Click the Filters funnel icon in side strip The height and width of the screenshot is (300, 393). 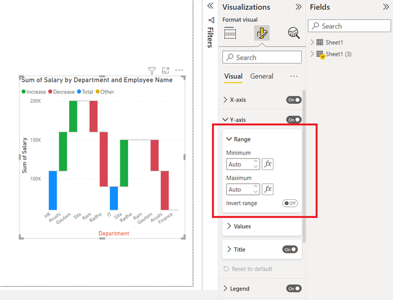(x=211, y=20)
